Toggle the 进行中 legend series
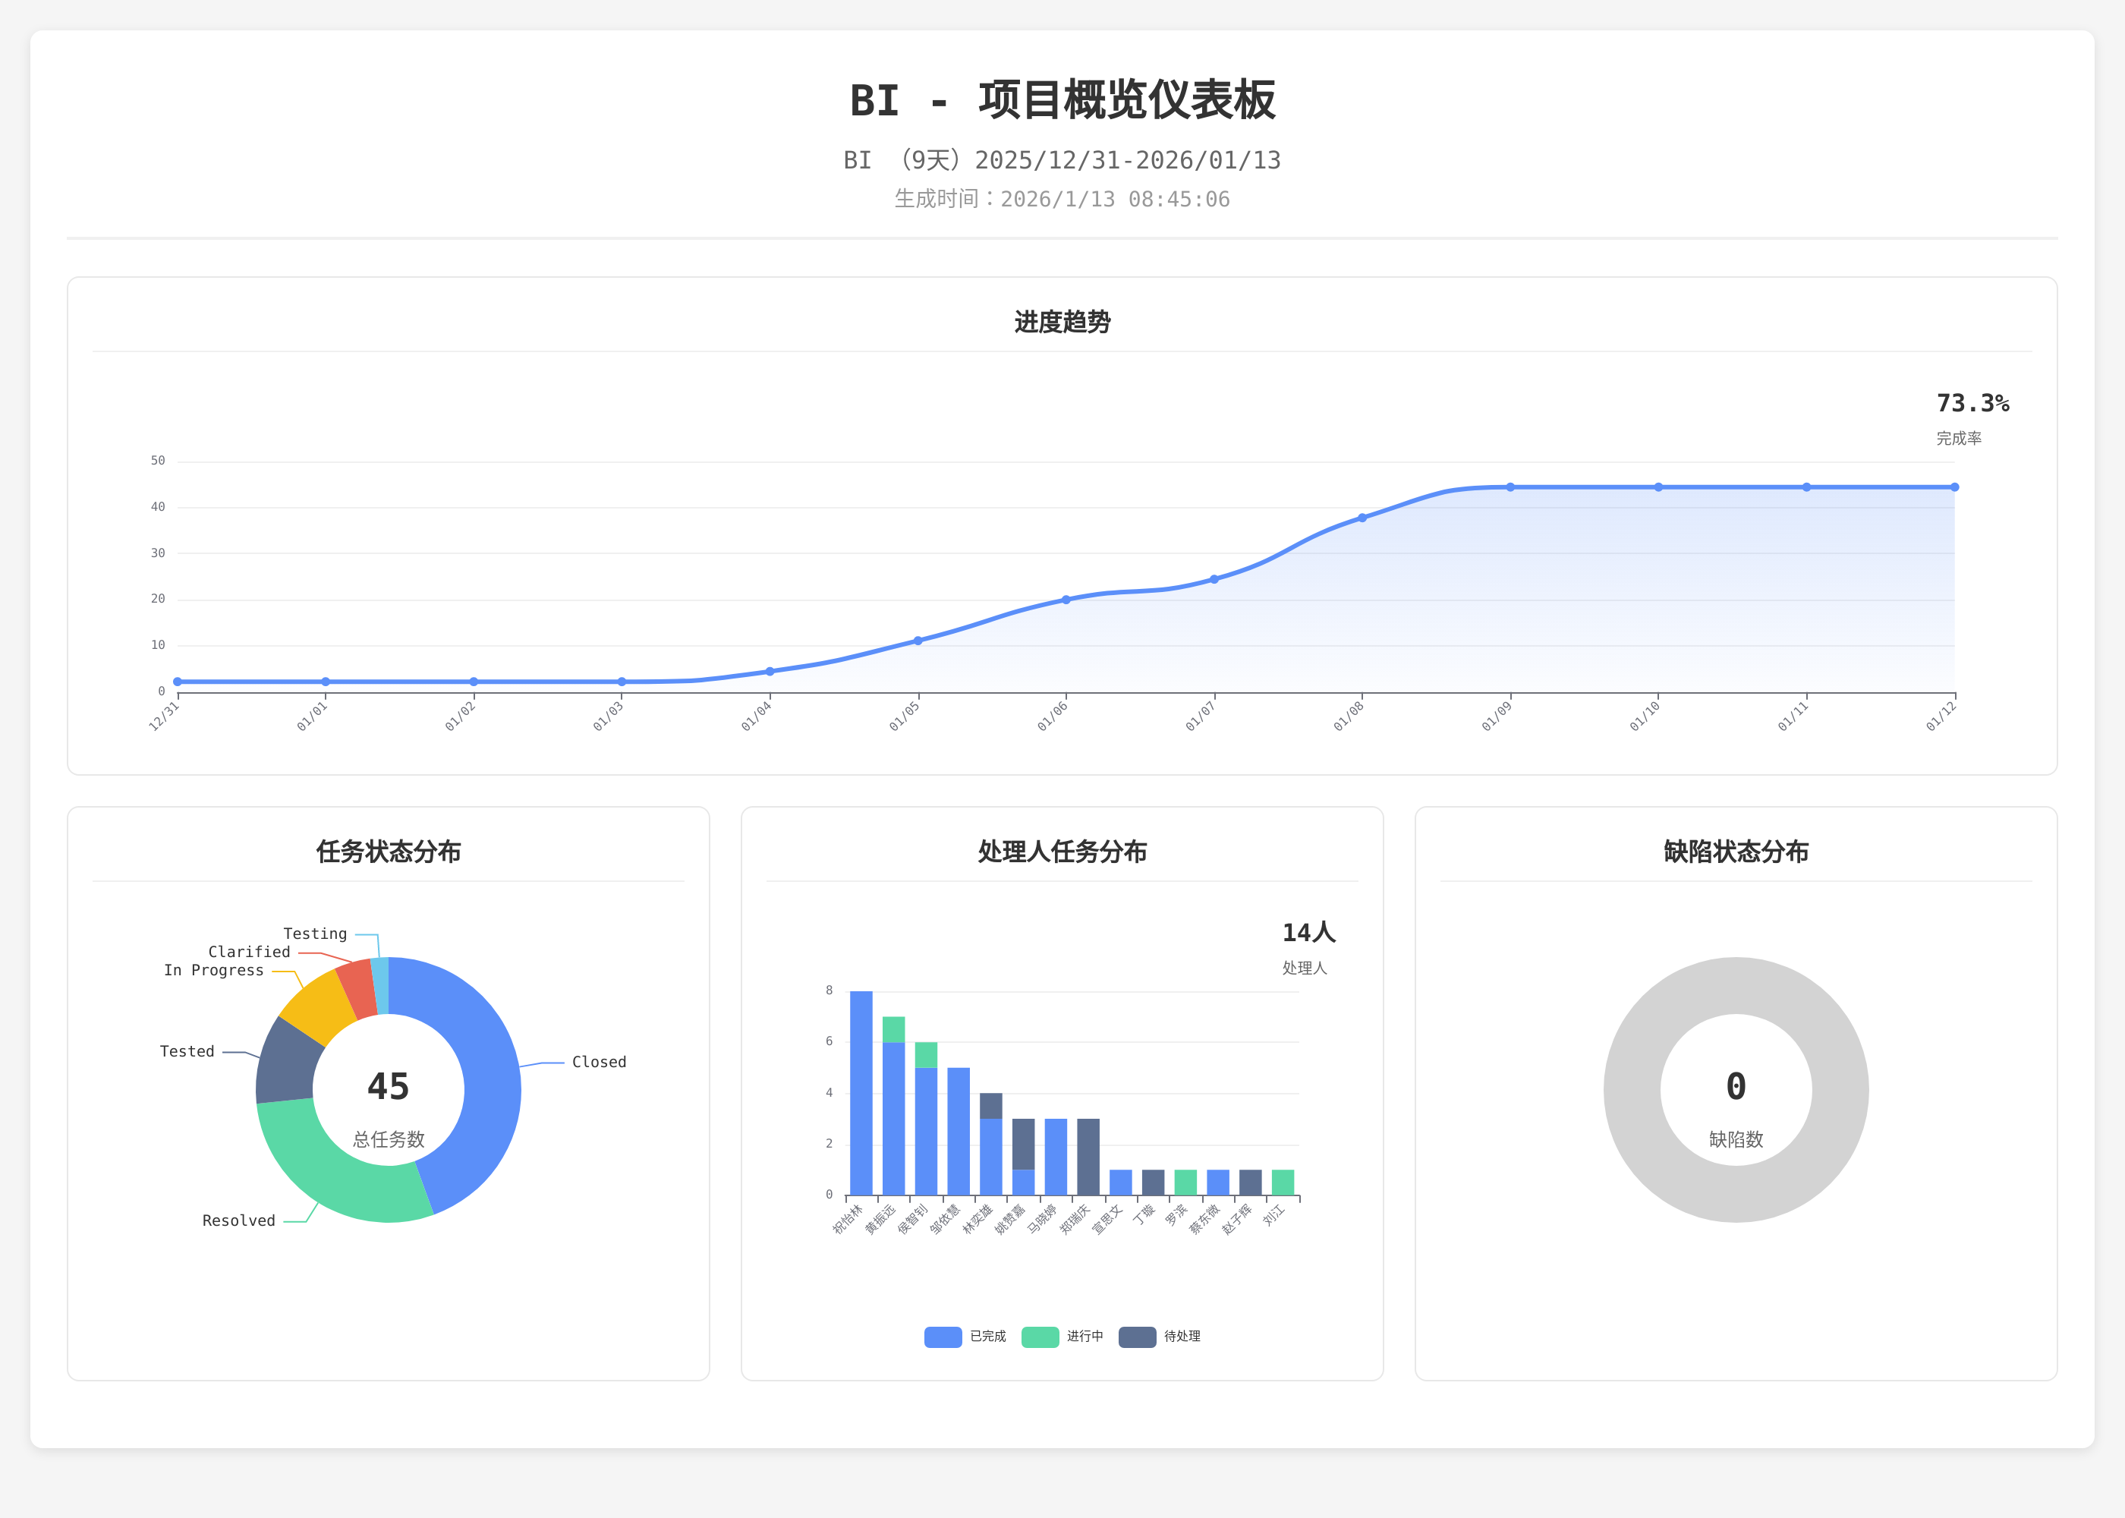This screenshot has width=2125, height=1518. click(1040, 1337)
